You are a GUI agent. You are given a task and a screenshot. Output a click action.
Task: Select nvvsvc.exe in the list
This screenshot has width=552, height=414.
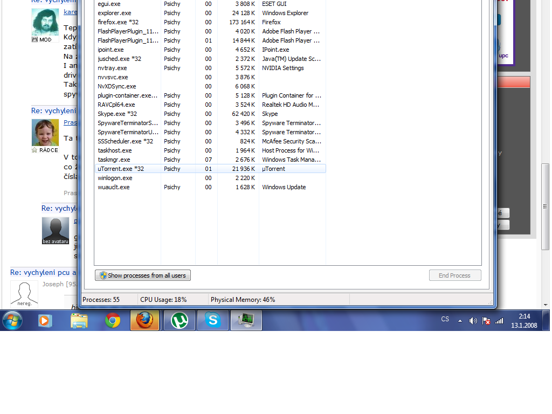pos(210,77)
